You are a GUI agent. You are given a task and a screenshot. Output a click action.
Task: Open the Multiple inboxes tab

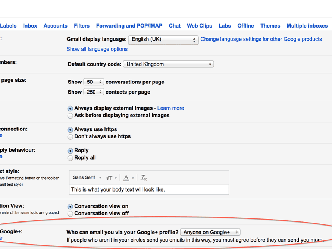[x=307, y=26]
